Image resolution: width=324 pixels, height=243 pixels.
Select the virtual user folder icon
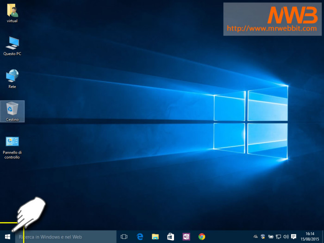pos(12,13)
